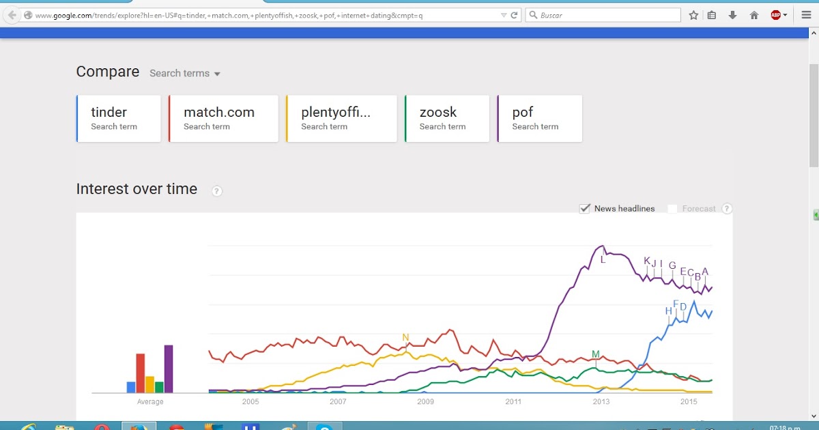Image resolution: width=819 pixels, height=430 pixels.
Task: Click the browser back arrow button
Action: coord(11,15)
